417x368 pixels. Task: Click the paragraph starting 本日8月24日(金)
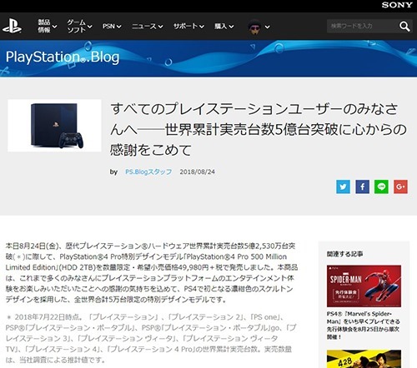(152, 272)
